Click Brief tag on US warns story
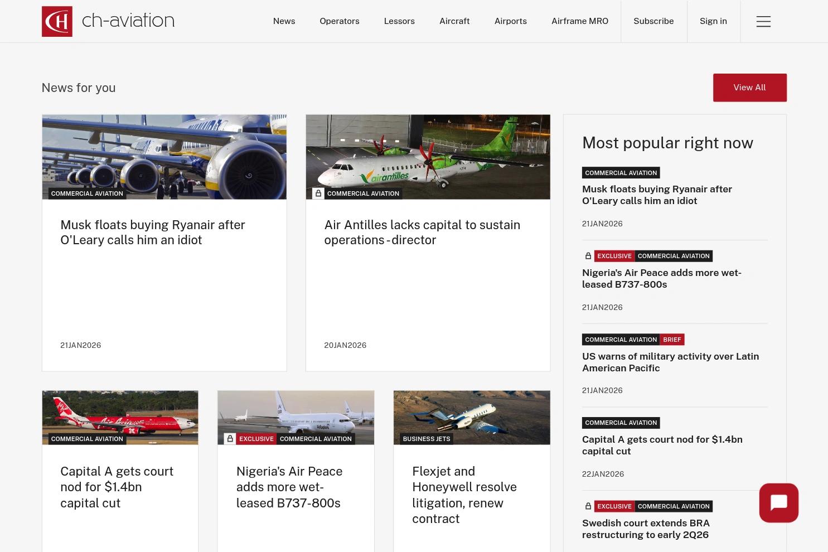This screenshot has width=828, height=552. pos(672,340)
